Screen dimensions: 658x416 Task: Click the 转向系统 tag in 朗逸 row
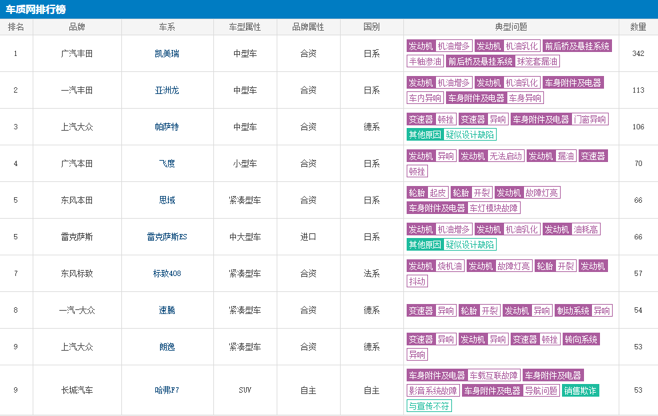(x=581, y=339)
